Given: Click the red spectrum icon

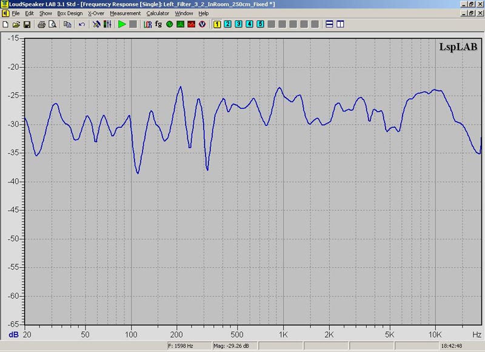Looking at the screenshot, I should (x=191, y=24).
